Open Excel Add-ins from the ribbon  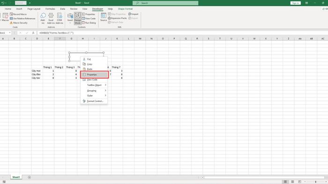click(51, 18)
